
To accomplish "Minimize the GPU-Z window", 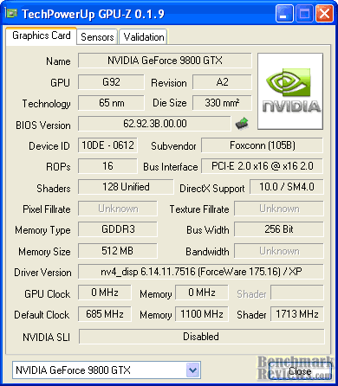I will point(284,14).
